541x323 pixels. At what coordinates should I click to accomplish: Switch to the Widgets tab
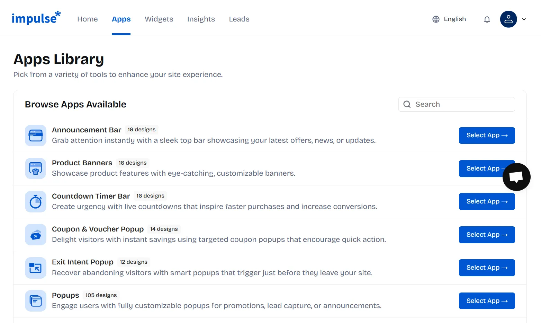[x=159, y=19]
